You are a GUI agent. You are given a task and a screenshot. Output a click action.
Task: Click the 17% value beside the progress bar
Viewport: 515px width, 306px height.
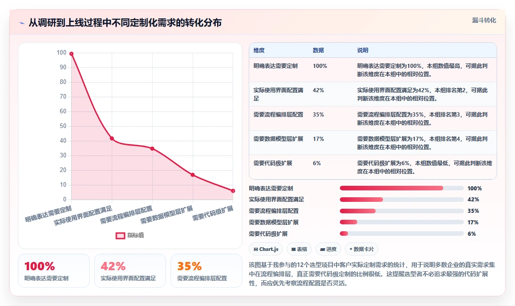pyautogui.click(x=473, y=223)
